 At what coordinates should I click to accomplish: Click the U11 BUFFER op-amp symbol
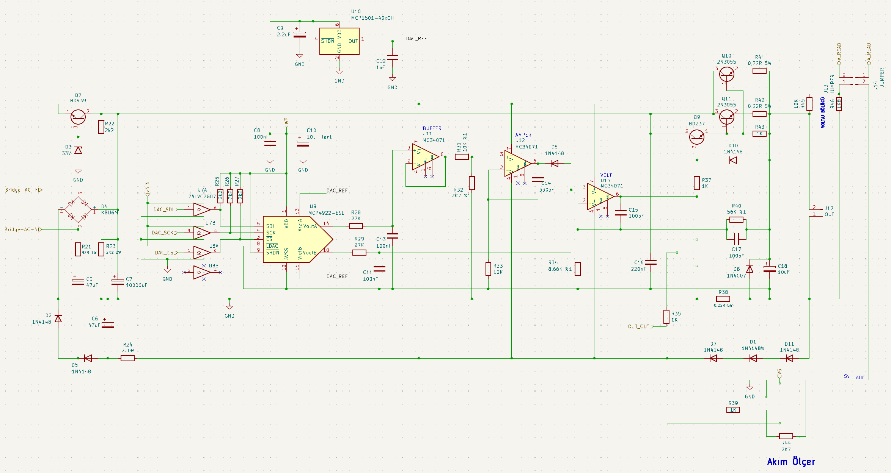pos(425,157)
